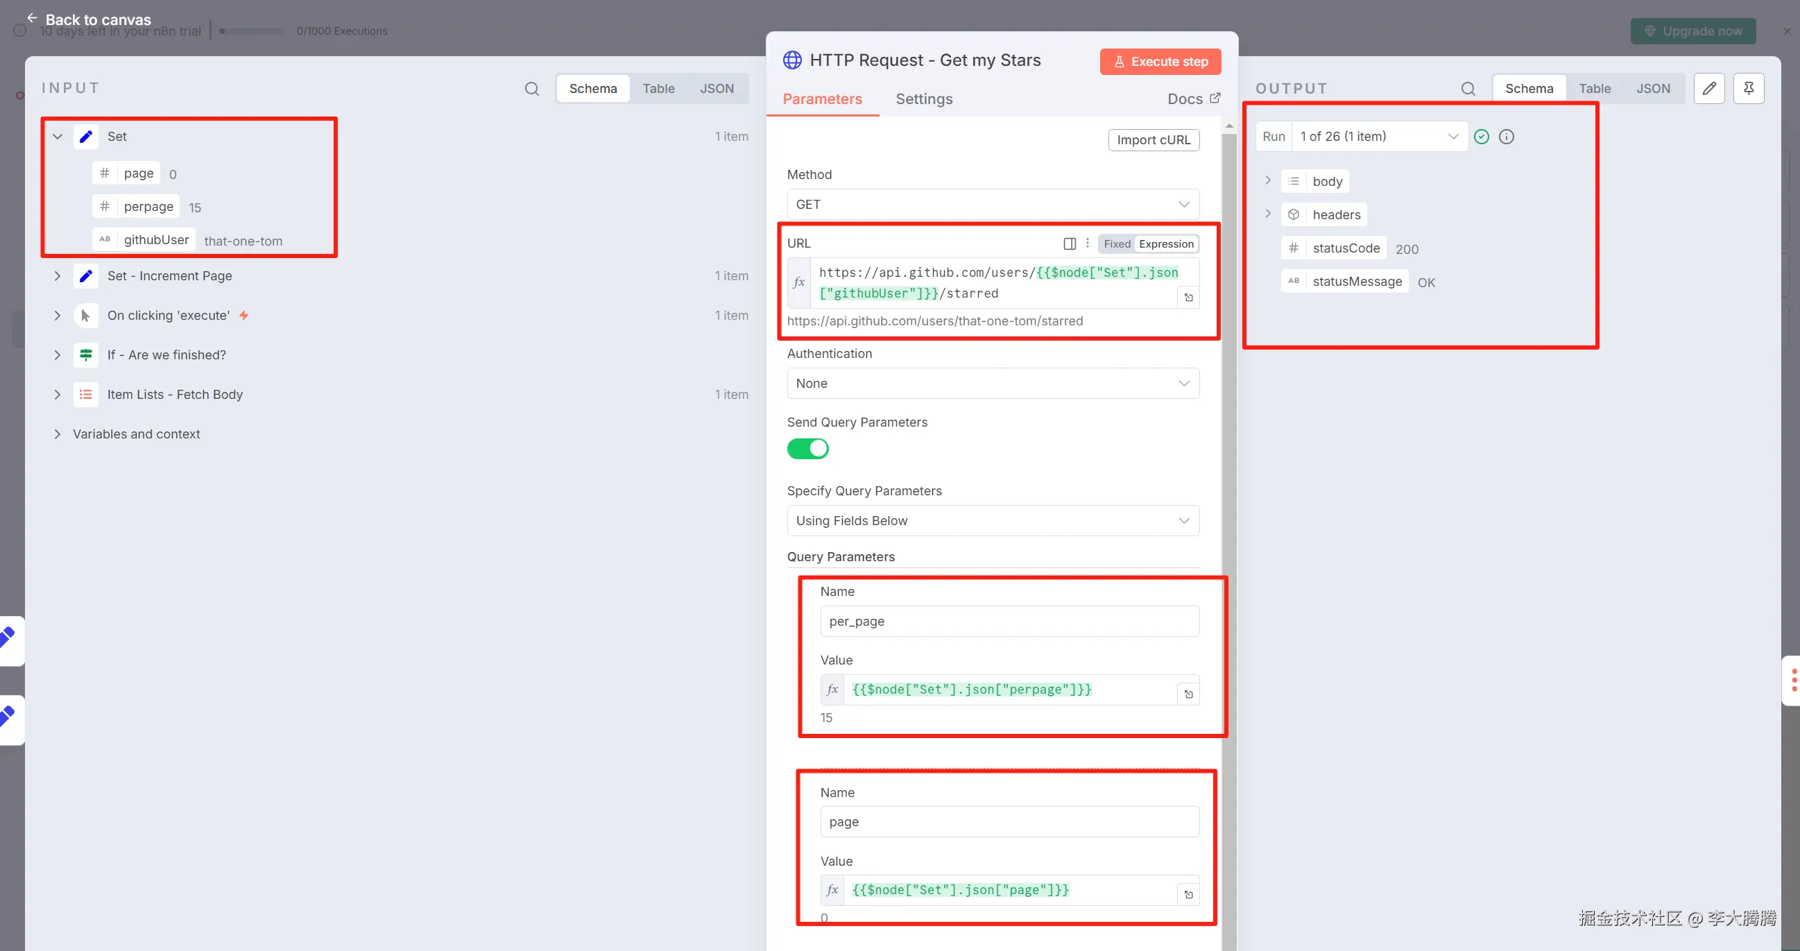The width and height of the screenshot is (1800, 951).
Task: Click the edit output pencil icon
Action: [1709, 89]
